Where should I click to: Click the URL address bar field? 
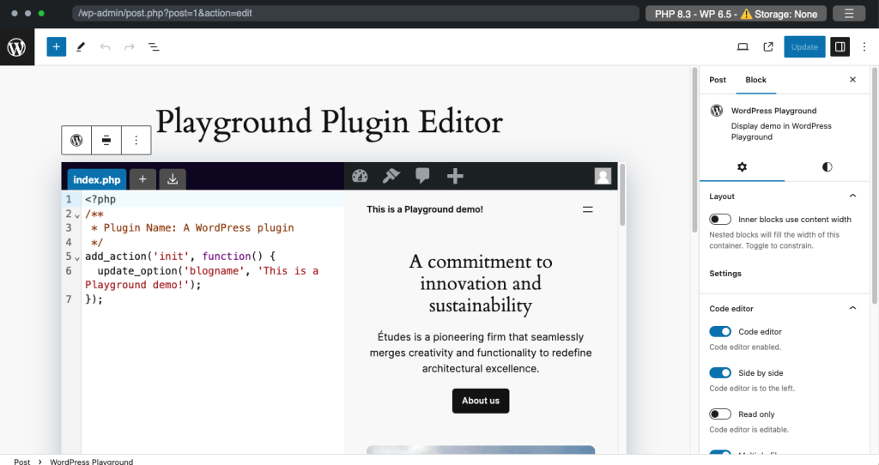click(355, 14)
